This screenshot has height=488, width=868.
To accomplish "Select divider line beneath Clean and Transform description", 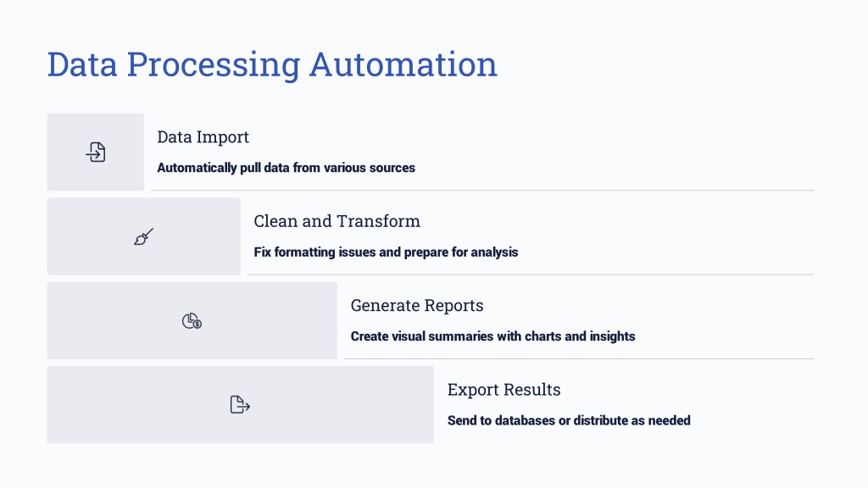I will coord(531,274).
